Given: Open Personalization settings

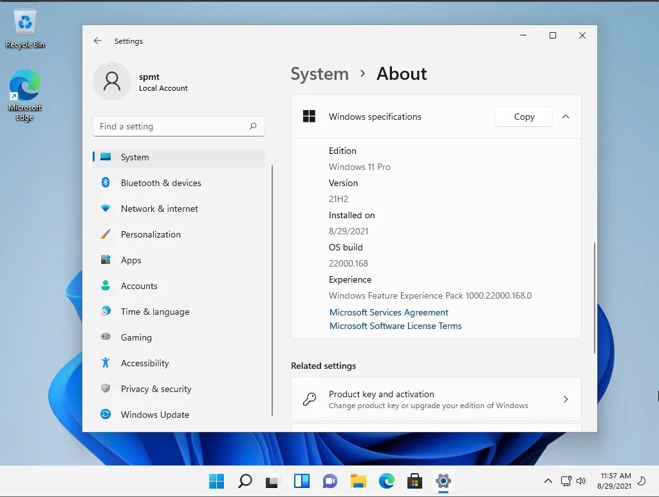Looking at the screenshot, I should [179, 234].
